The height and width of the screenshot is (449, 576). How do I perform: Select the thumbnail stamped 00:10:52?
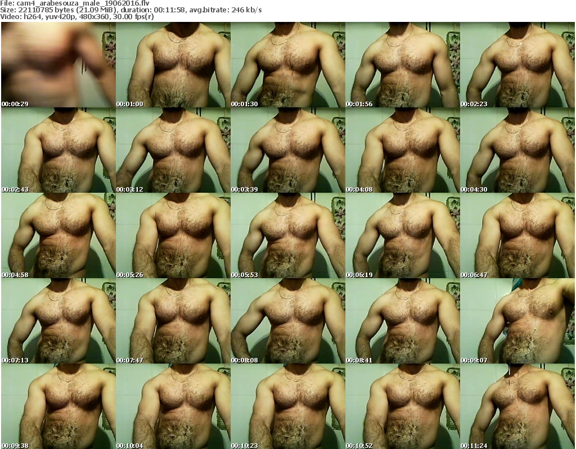403,406
